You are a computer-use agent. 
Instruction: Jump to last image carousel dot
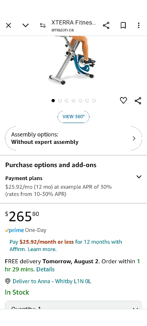pyautogui.click(x=94, y=101)
